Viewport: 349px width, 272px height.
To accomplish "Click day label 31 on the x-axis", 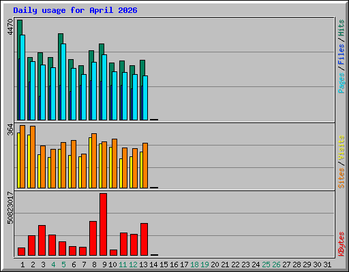I will [327, 265].
